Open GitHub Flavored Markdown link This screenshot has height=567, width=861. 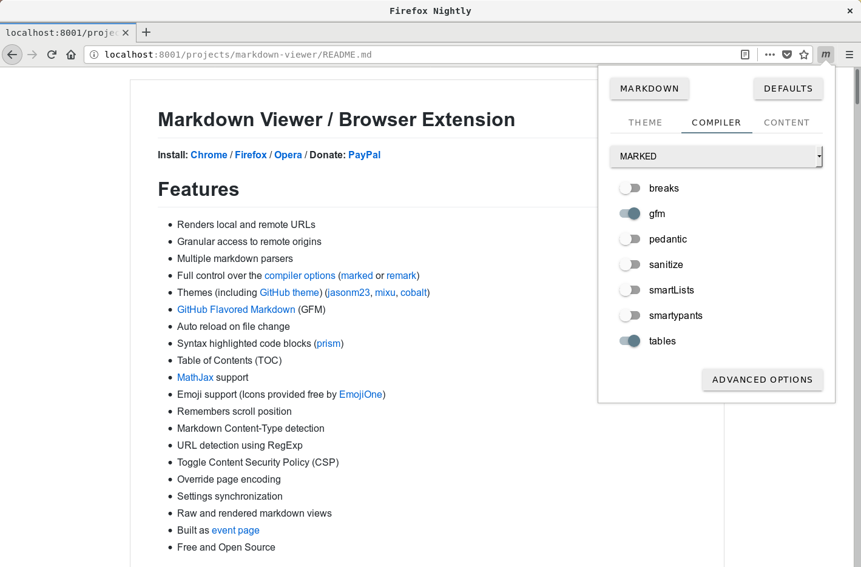click(x=236, y=309)
